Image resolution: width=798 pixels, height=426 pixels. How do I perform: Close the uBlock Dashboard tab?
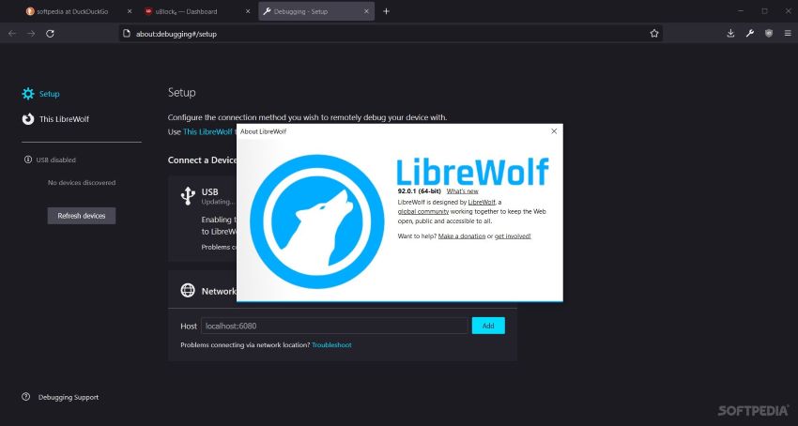(x=248, y=11)
